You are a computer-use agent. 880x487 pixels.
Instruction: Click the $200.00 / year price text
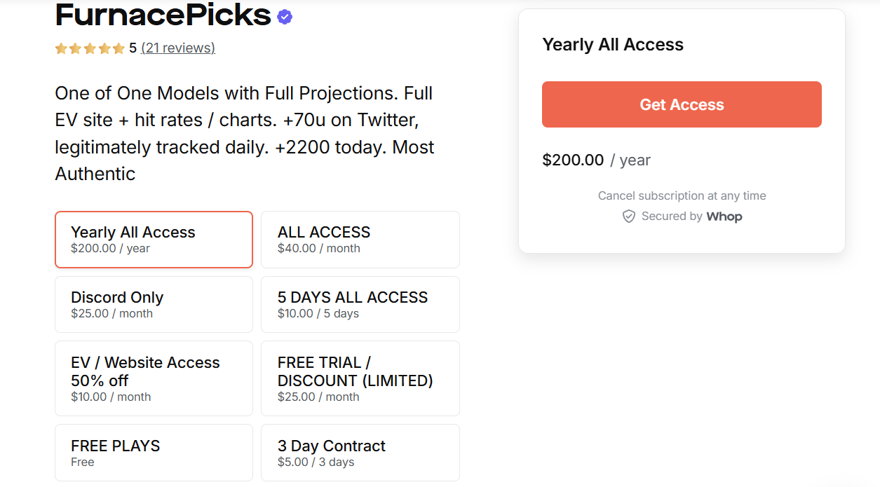596,160
